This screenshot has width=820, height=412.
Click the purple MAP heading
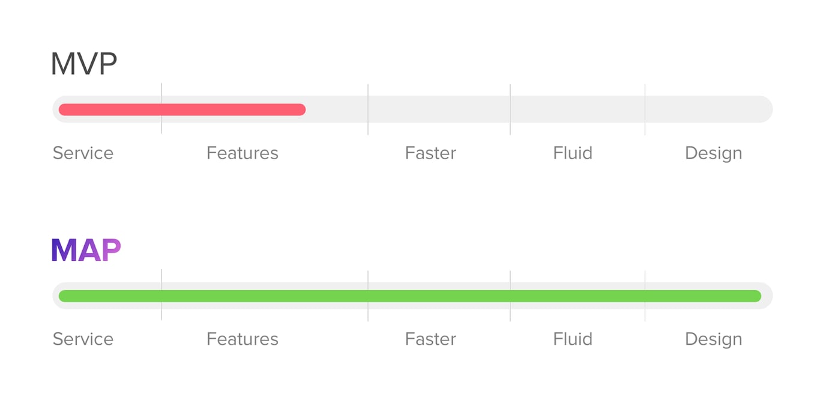pos(86,250)
